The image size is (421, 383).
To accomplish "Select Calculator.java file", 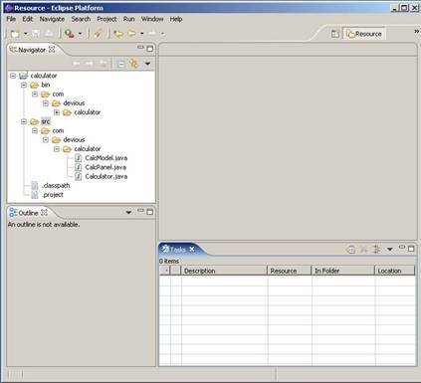I will [x=106, y=176].
